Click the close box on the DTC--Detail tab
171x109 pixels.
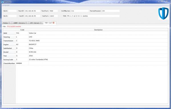(41, 23)
